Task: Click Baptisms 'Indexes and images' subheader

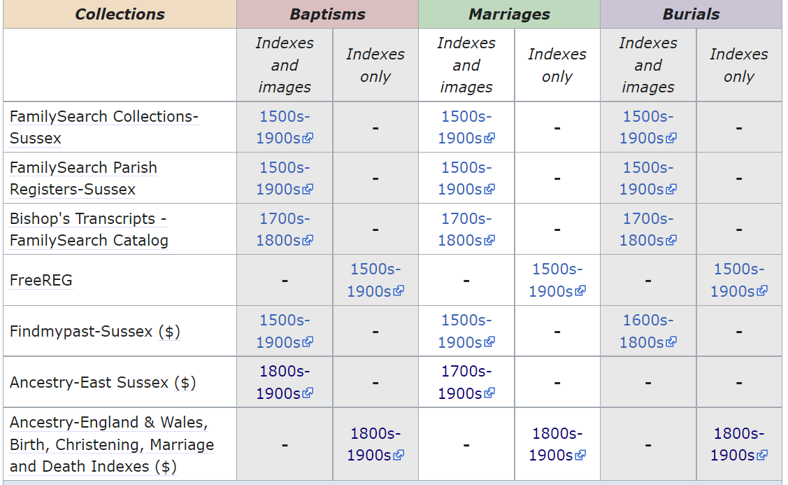Action: 285,65
